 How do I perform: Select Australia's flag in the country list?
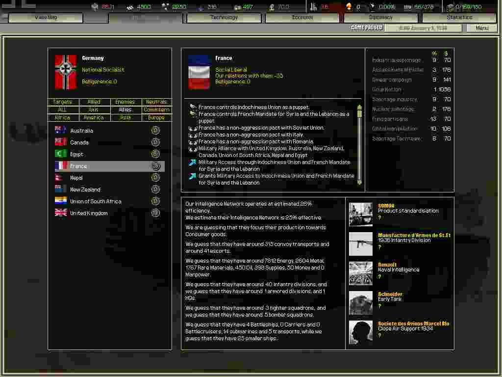[x=61, y=131]
